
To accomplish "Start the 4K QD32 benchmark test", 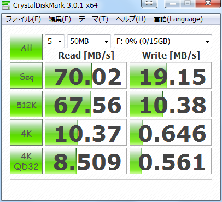I will [x=26, y=161].
